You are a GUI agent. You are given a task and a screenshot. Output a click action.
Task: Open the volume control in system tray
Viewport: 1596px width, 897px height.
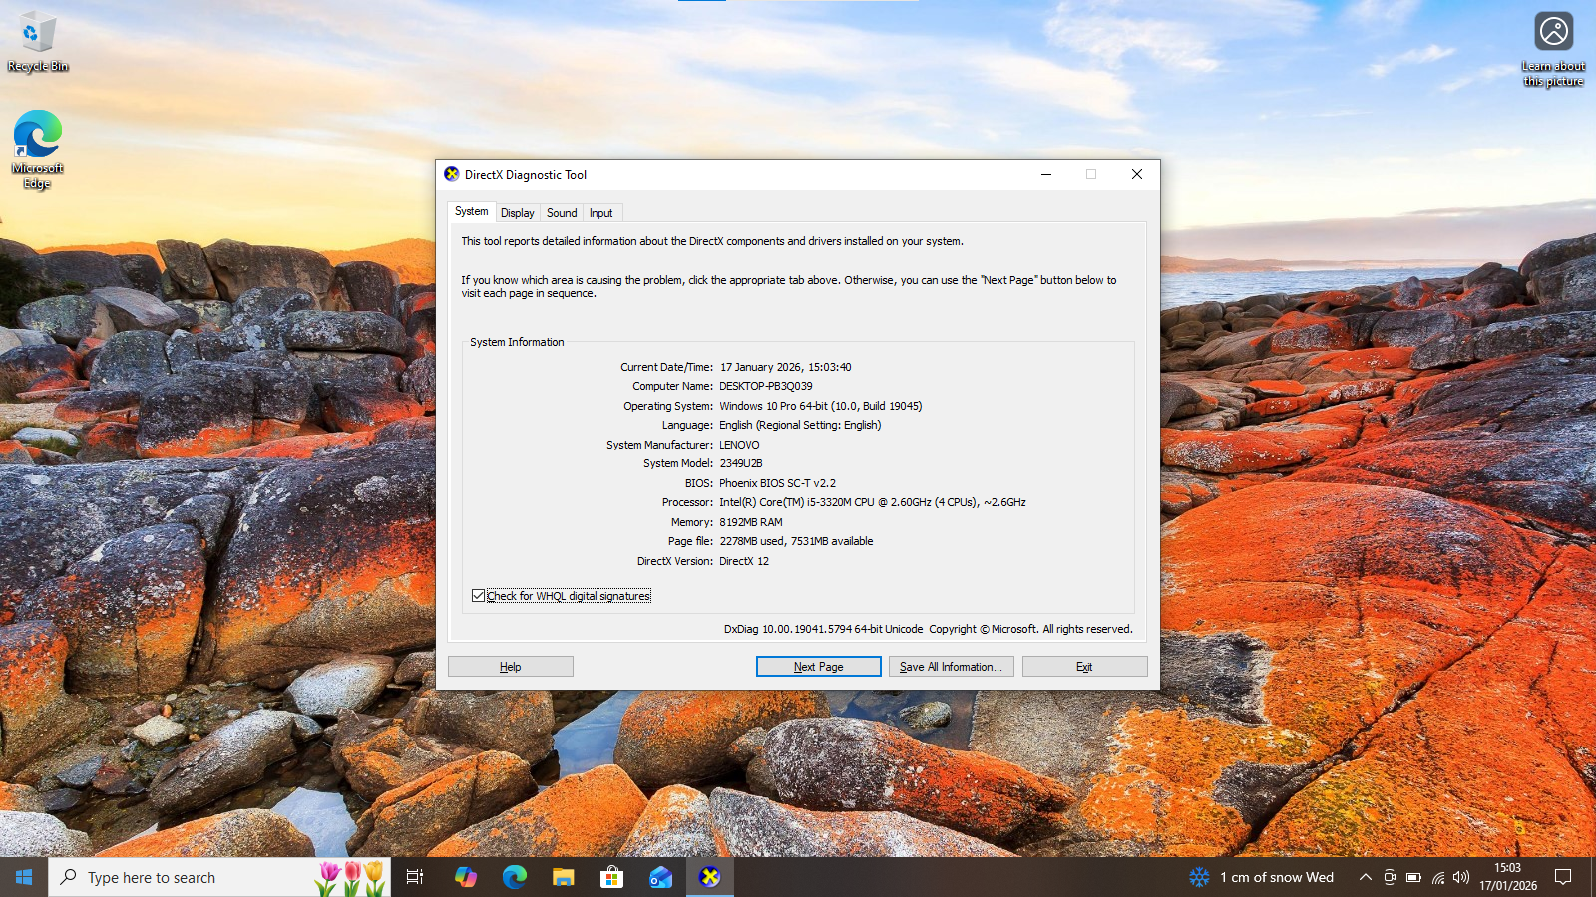point(1461,877)
